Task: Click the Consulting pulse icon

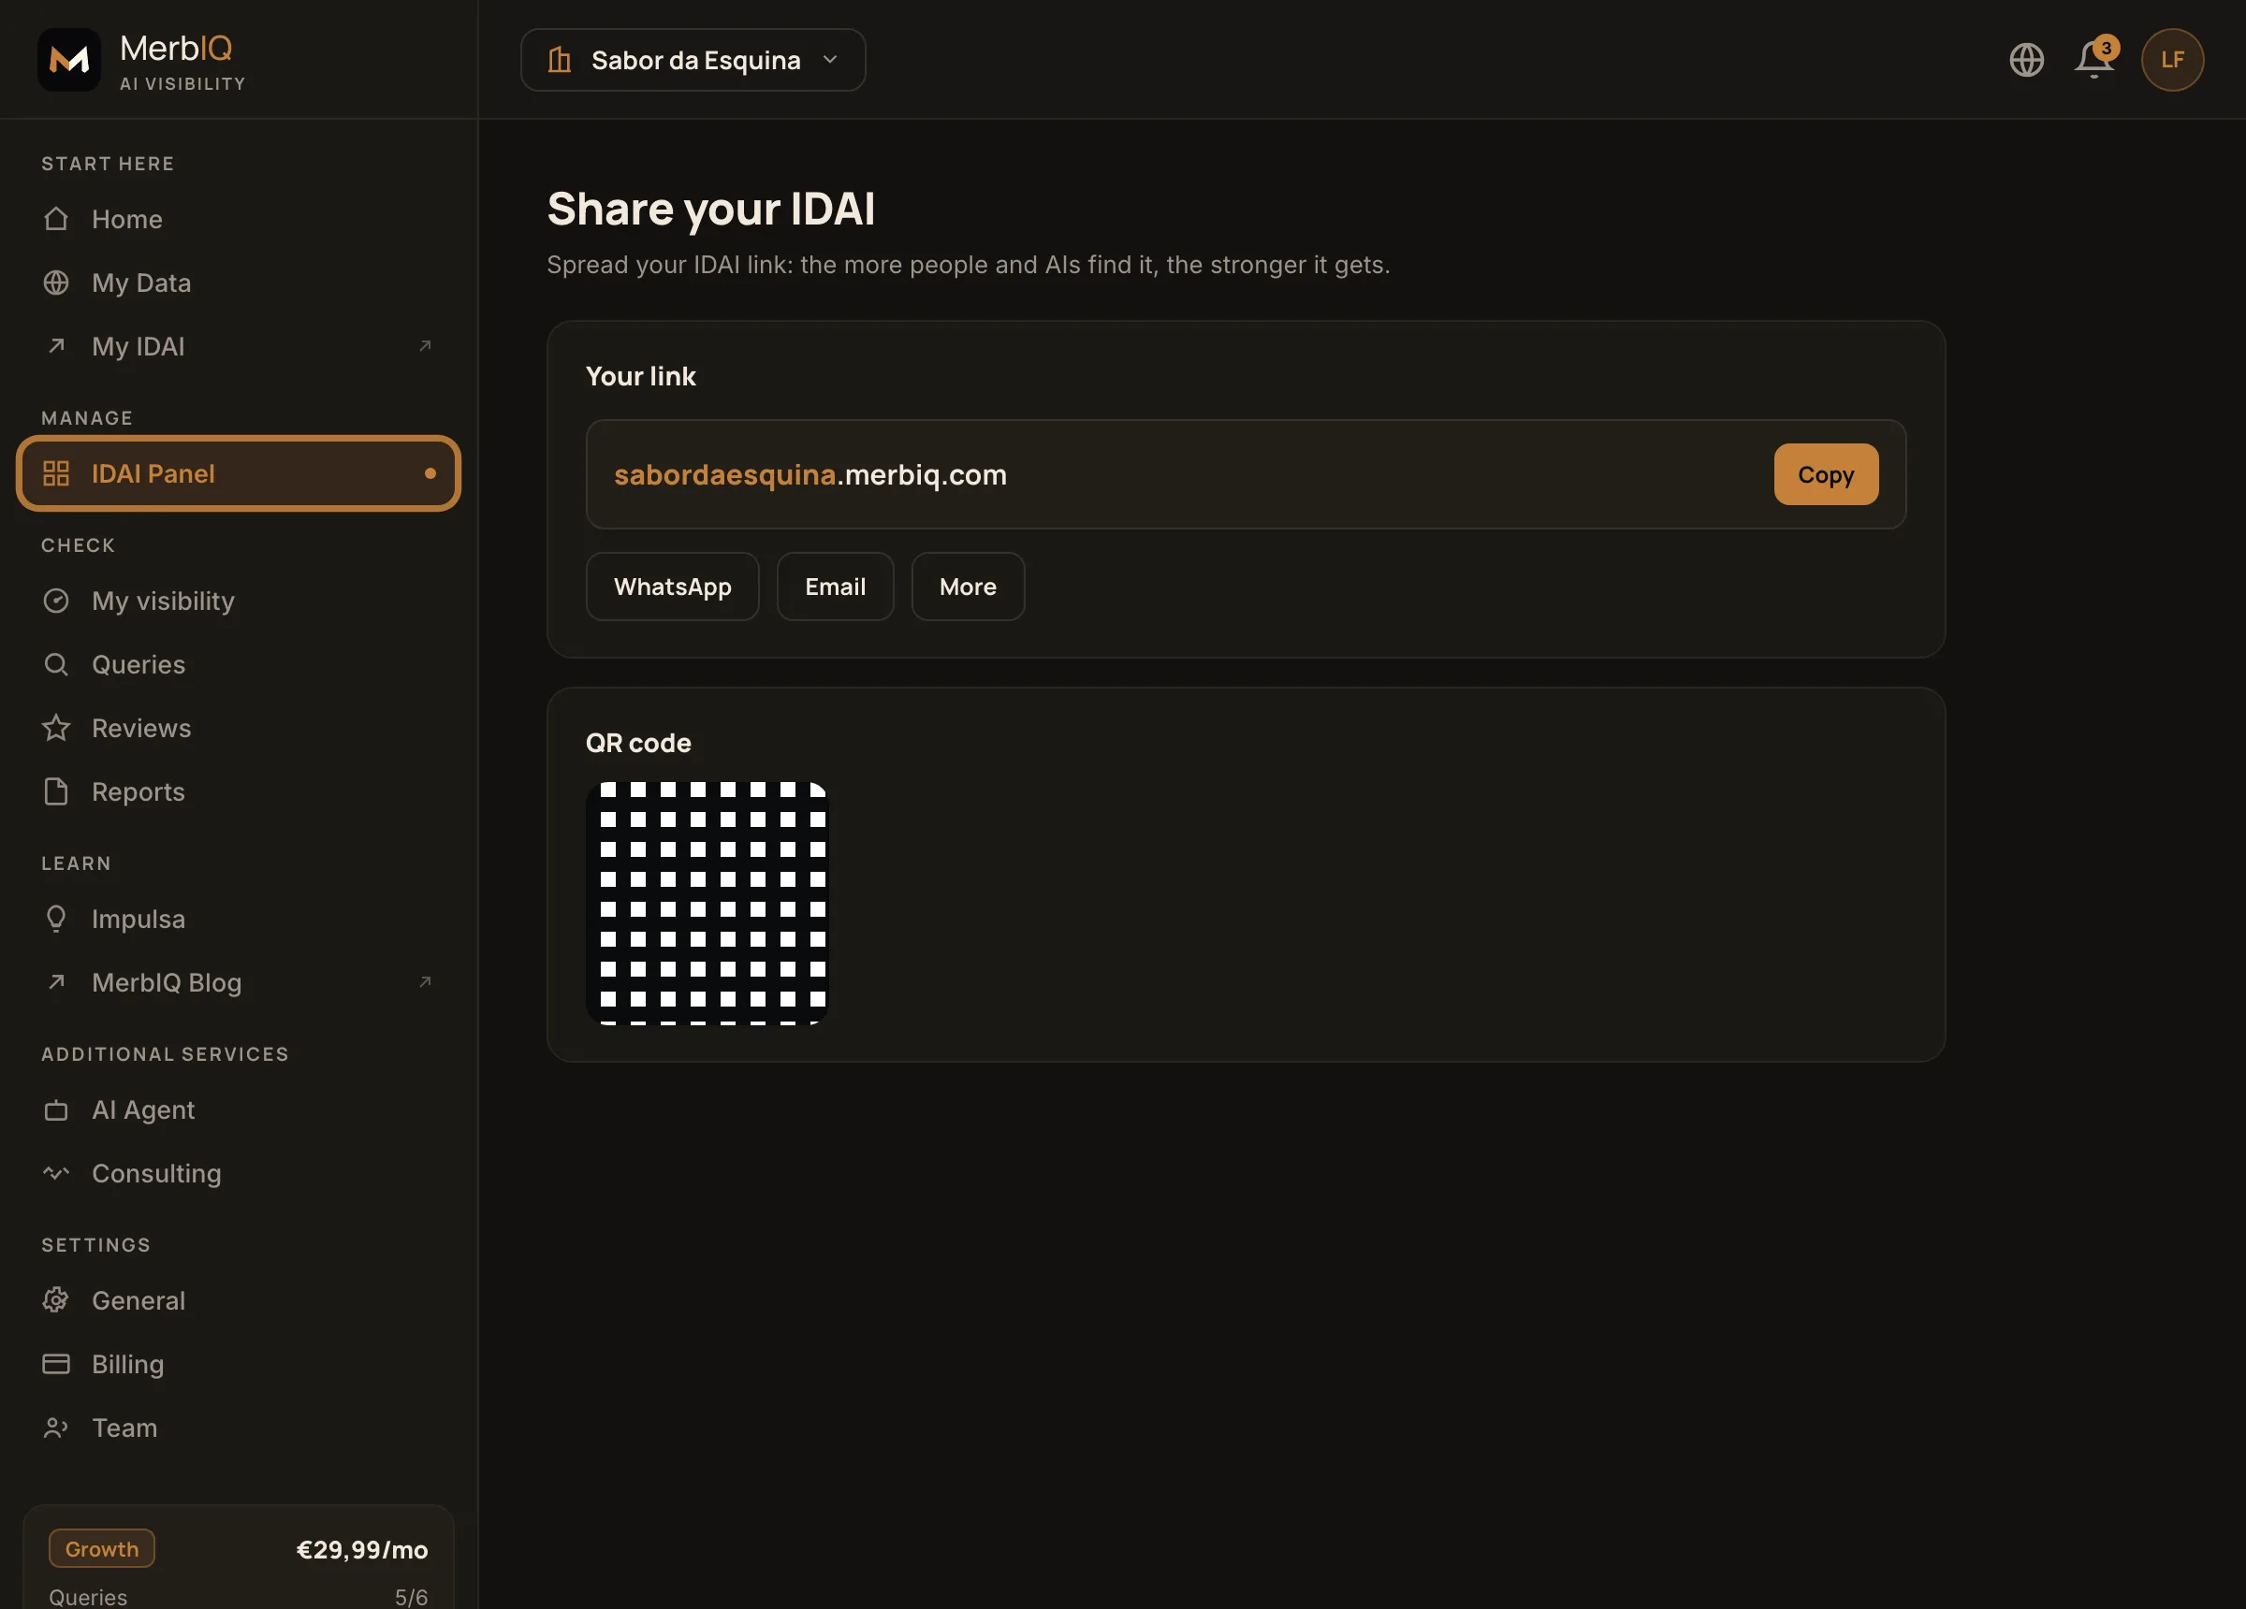Action: click(x=56, y=1172)
